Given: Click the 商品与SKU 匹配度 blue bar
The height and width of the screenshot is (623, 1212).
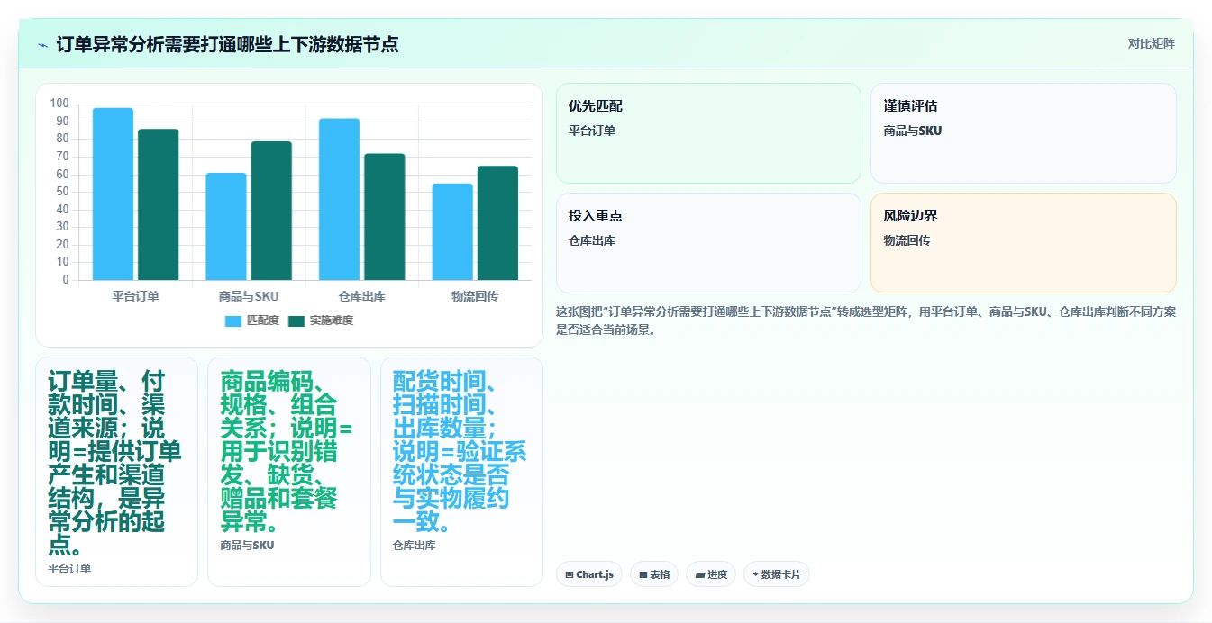Looking at the screenshot, I should pyautogui.click(x=226, y=226).
